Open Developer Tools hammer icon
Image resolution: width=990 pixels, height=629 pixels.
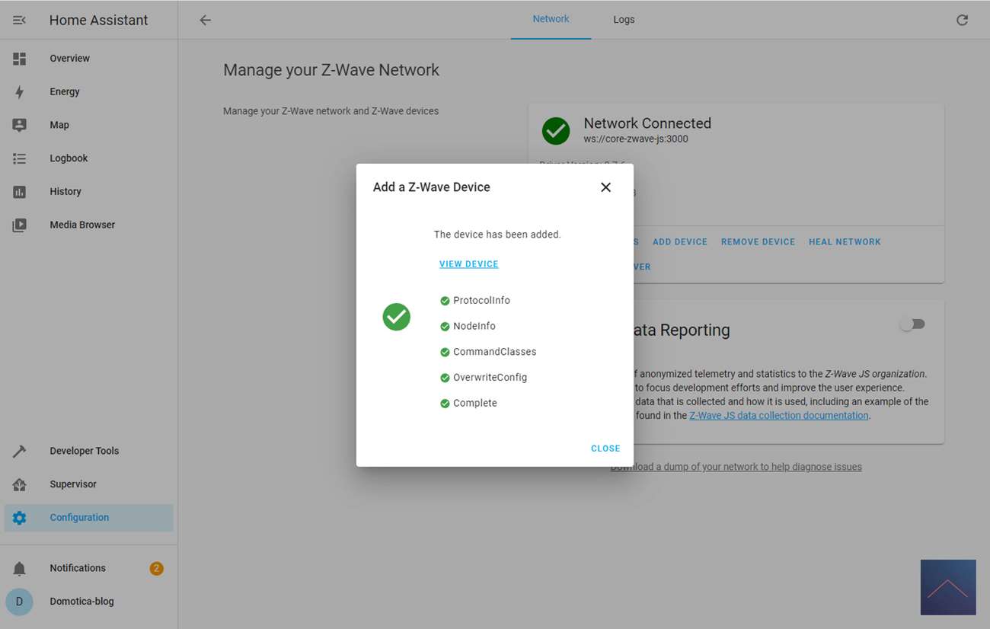click(20, 452)
